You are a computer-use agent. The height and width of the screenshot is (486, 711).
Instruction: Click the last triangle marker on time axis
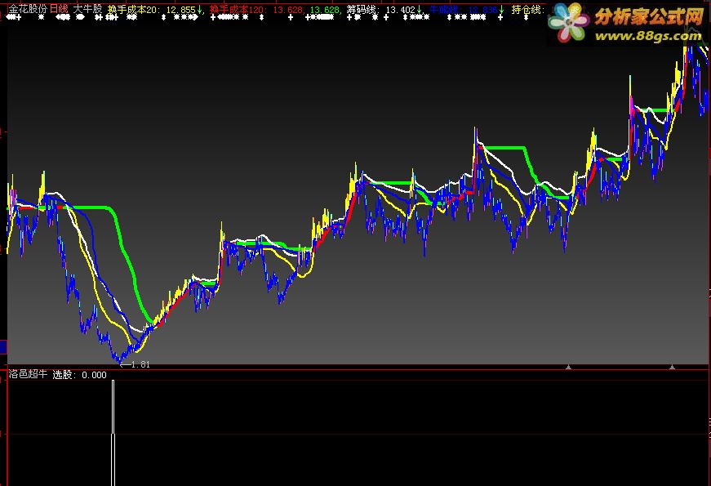[672, 366]
